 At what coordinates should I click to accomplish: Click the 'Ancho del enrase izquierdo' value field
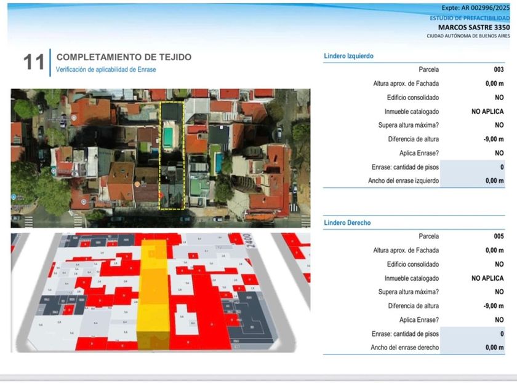click(473, 181)
